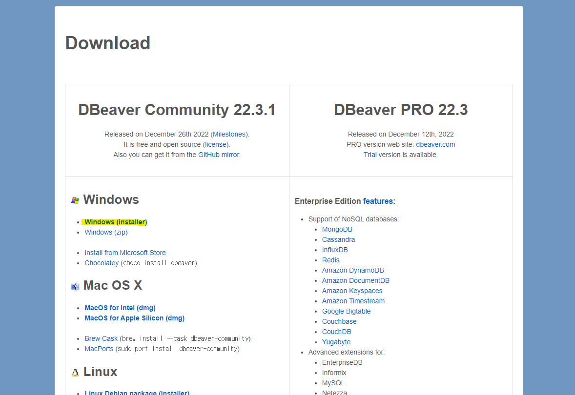Open the MacPorts link
Viewport: 575px width, 395px height.
(99, 349)
